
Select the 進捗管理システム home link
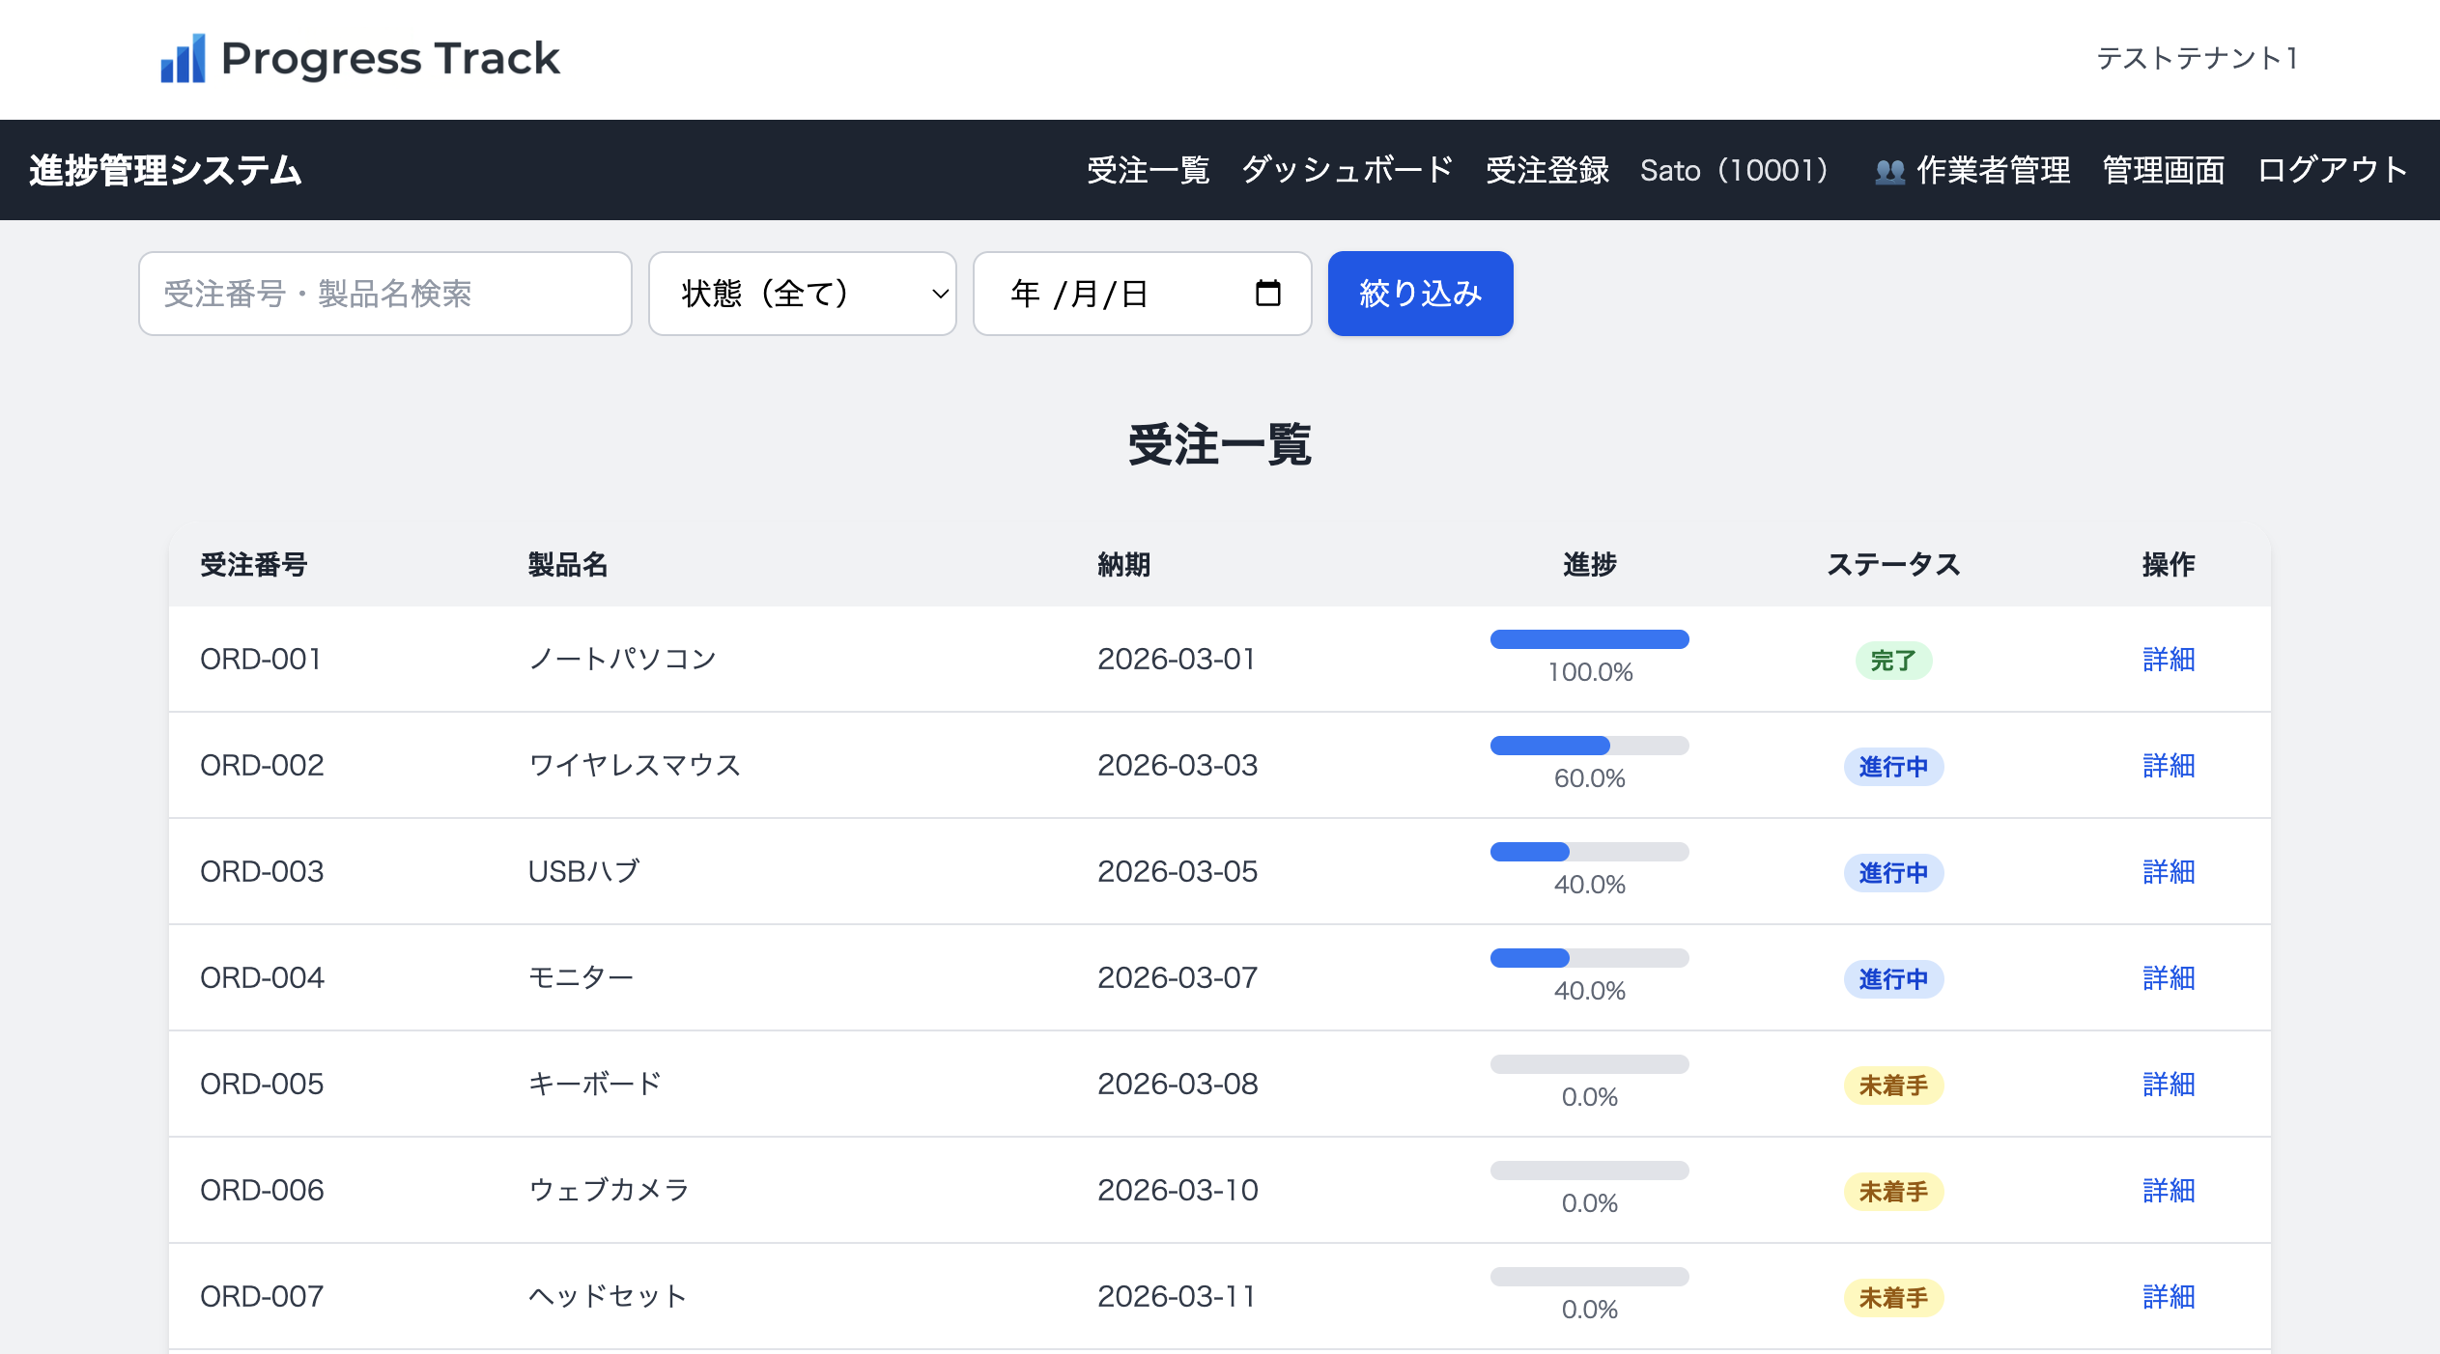coord(164,170)
